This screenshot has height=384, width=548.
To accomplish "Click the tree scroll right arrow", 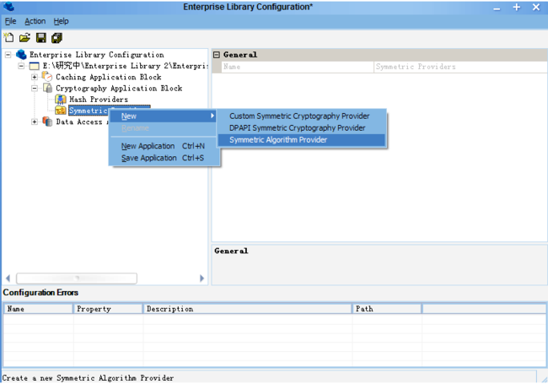I will click(201, 279).
